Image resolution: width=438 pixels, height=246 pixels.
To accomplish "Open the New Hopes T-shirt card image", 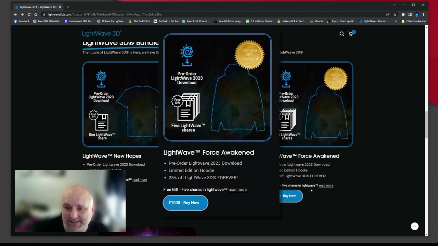I will [x=120, y=105].
